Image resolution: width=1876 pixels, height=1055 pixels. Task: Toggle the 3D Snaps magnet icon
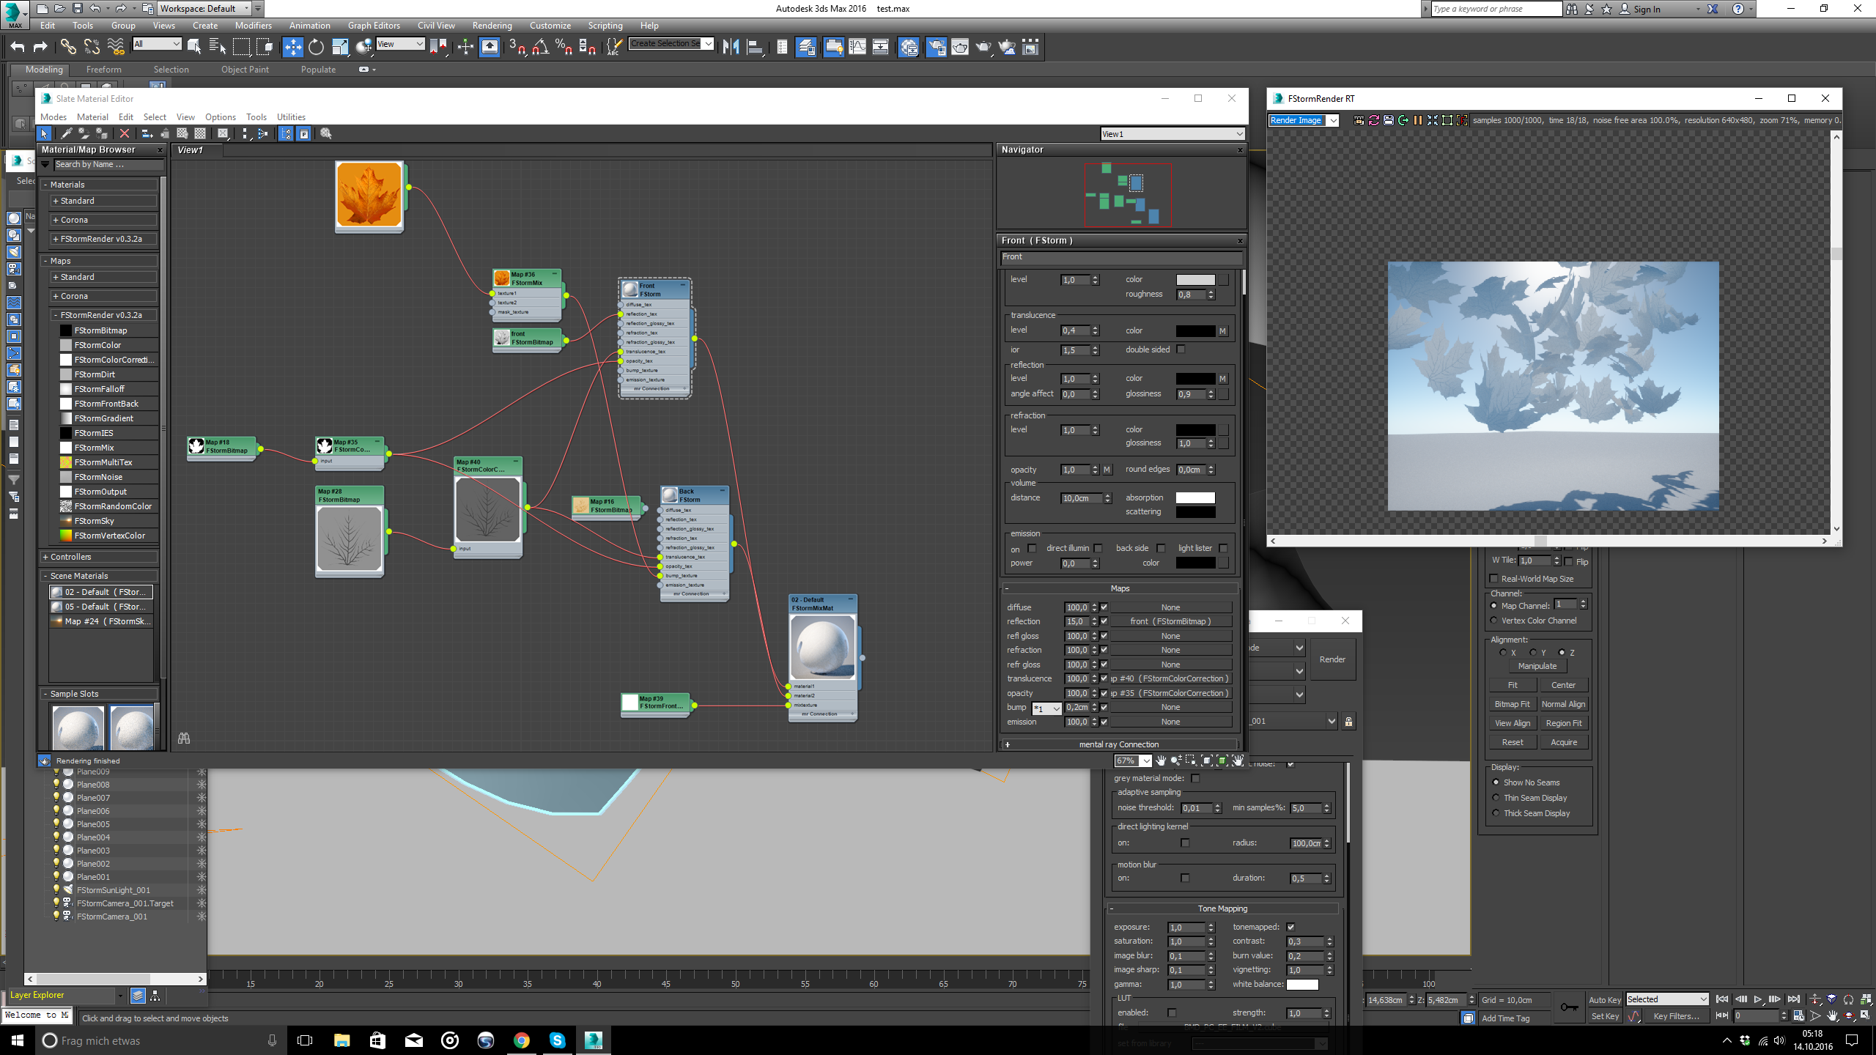[517, 47]
